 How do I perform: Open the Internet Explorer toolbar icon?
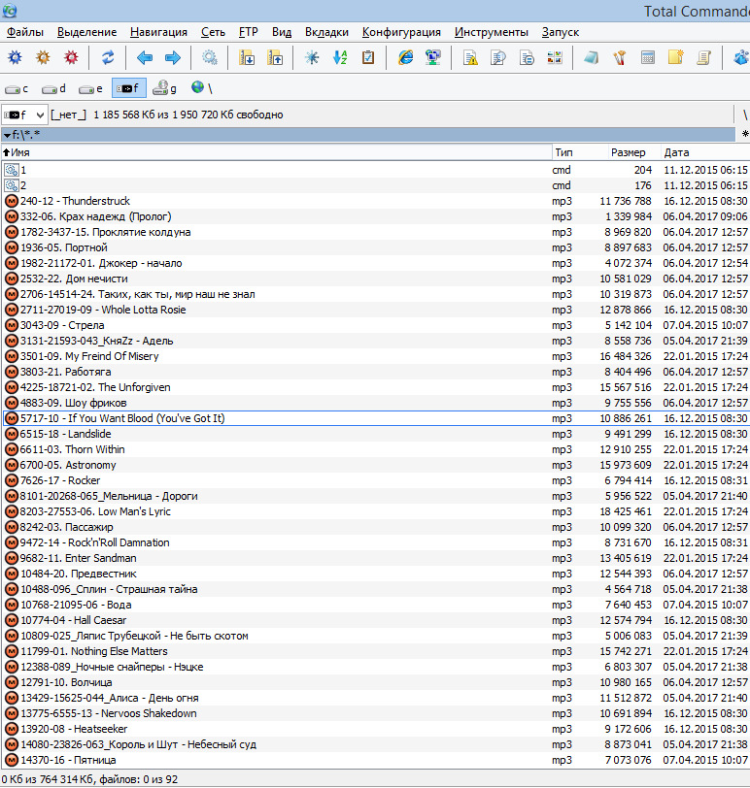coord(405,58)
